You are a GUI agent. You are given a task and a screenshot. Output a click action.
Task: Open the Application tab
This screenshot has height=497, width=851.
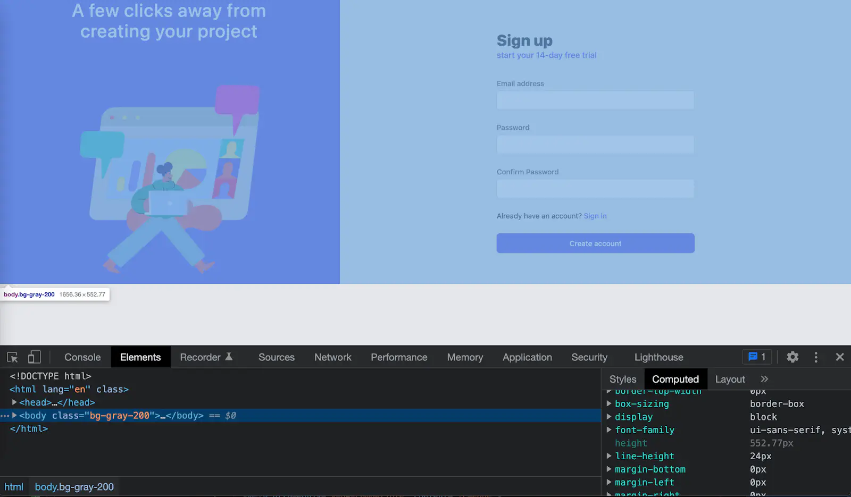tap(527, 357)
